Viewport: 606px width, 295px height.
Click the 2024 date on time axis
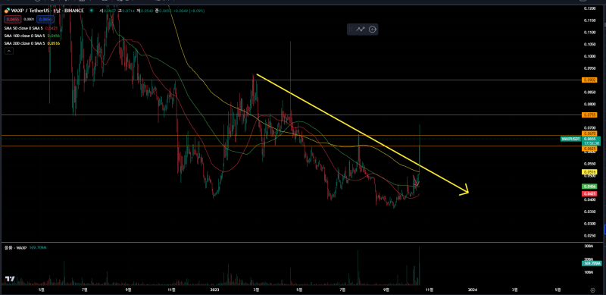(x=472, y=289)
